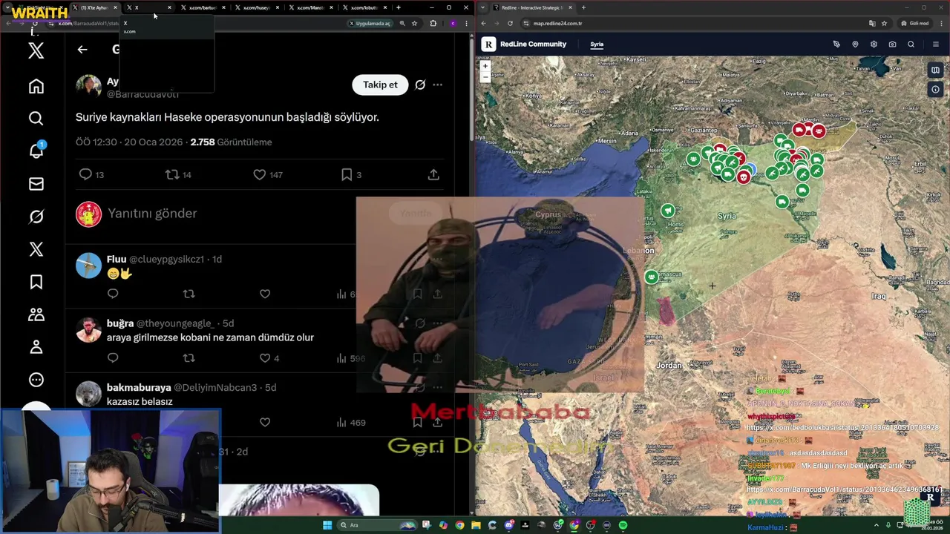Screen dimensions: 950x534
Task: Open Spotify from the taskbar
Action: click(623, 525)
